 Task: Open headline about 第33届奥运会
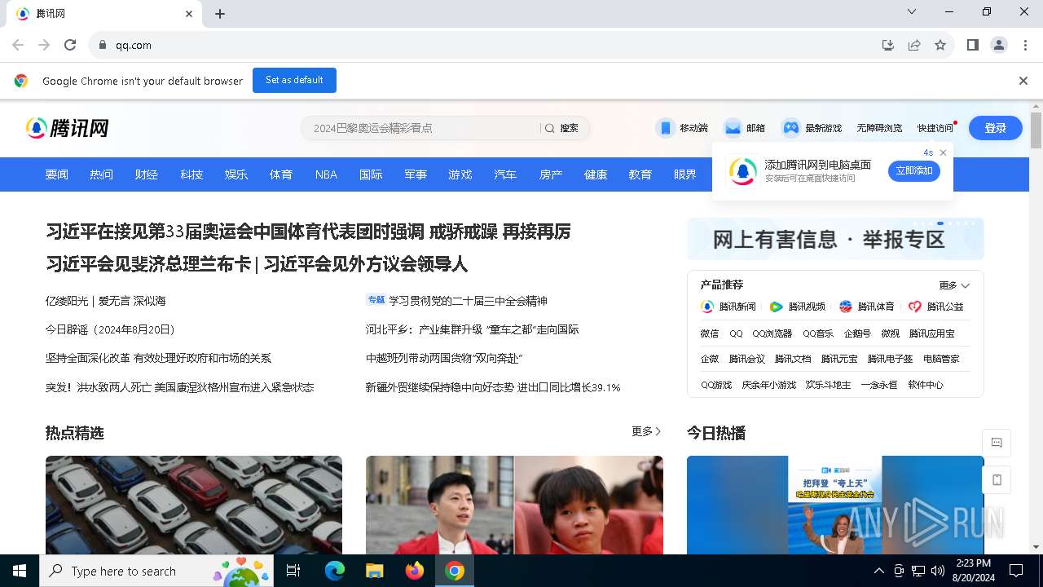point(308,232)
